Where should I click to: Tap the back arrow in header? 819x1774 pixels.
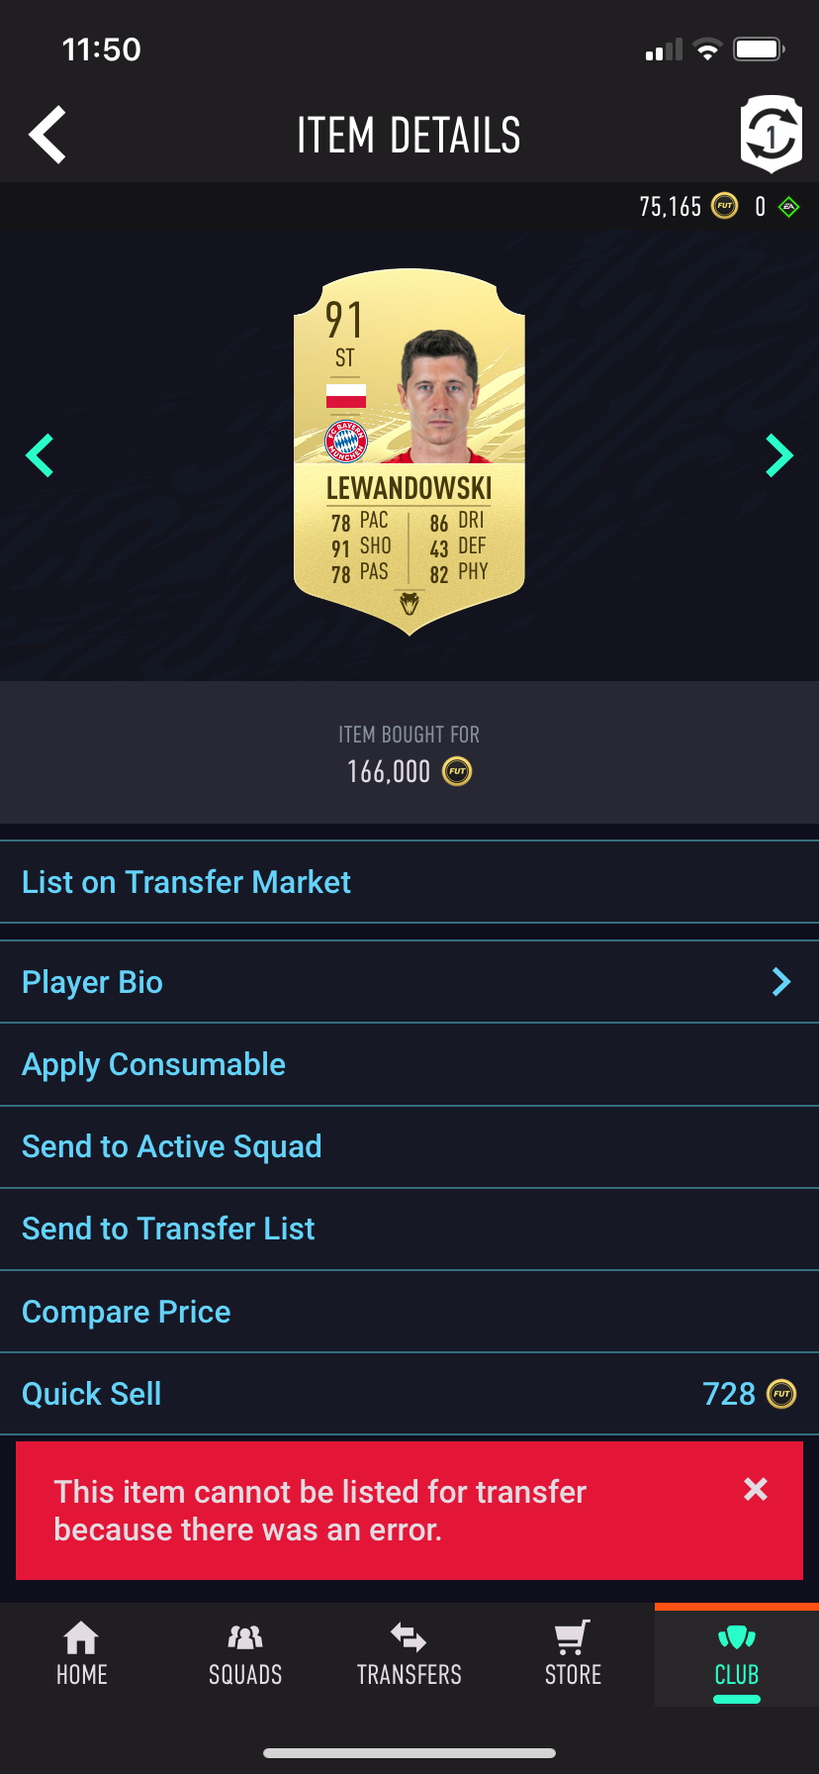[47, 135]
